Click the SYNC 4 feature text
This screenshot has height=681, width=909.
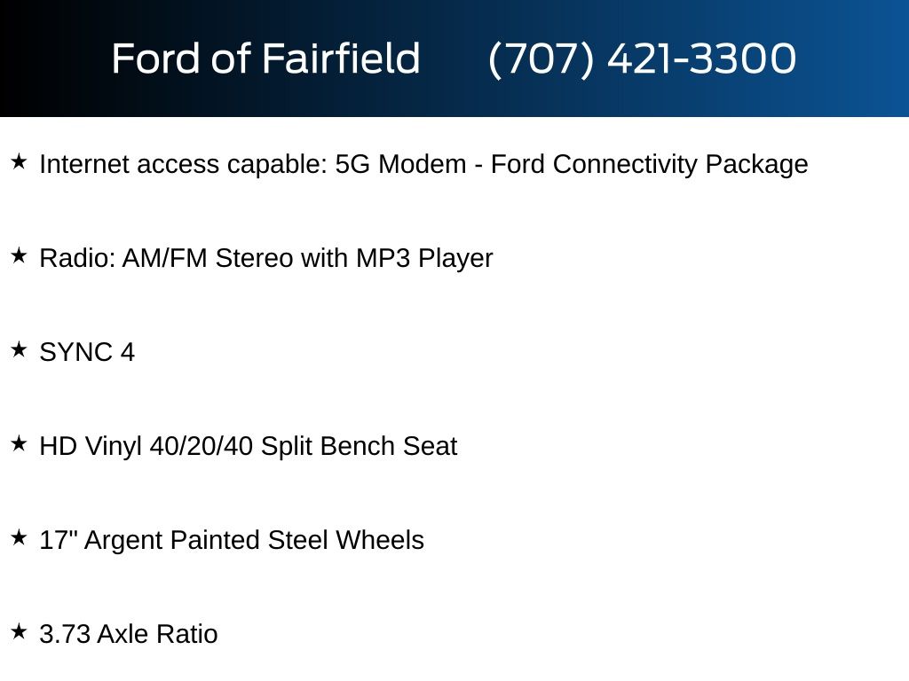coord(87,353)
